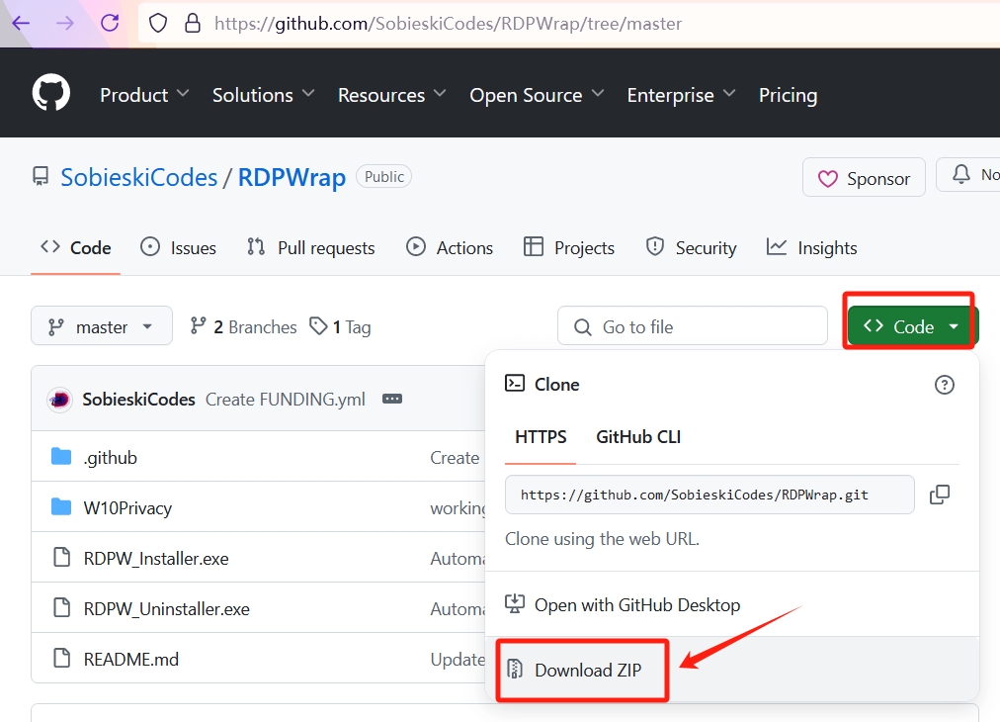Open RDPW_Installer.exe file
1000x722 pixels.
point(156,559)
